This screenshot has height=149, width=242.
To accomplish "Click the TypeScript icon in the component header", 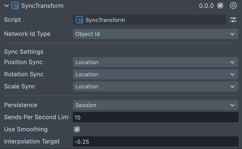I will (x=15, y=6).
